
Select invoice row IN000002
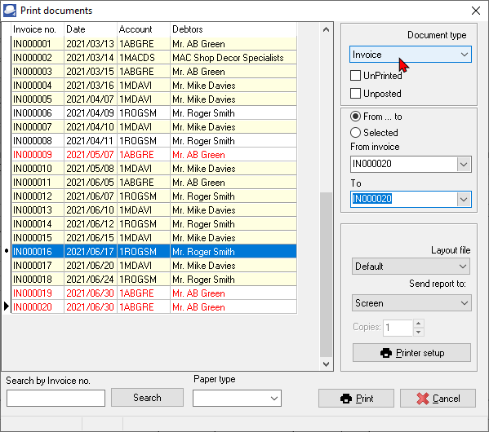pyautogui.click(x=154, y=58)
